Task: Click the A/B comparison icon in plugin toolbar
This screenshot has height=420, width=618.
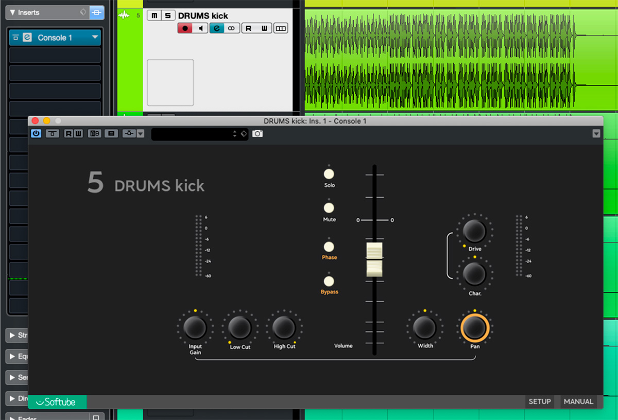Action: (x=95, y=134)
